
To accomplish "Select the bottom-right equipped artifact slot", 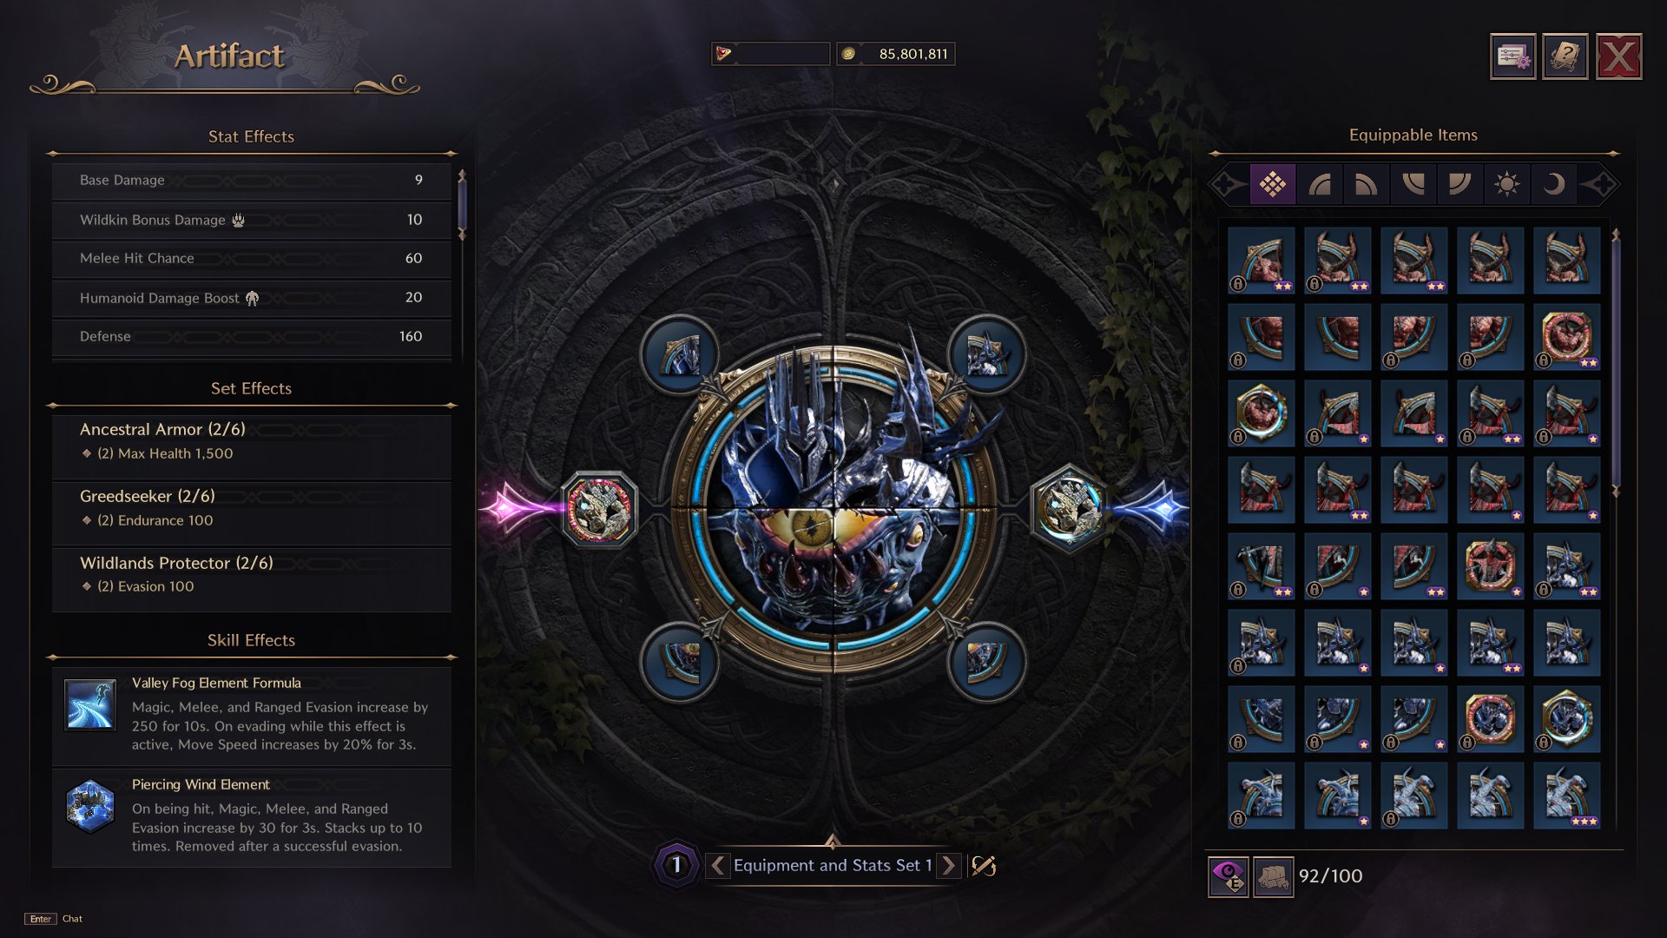I will pyautogui.click(x=986, y=662).
